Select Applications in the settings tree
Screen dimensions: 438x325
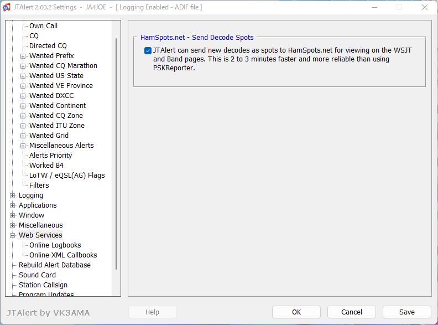coord(38,205)
